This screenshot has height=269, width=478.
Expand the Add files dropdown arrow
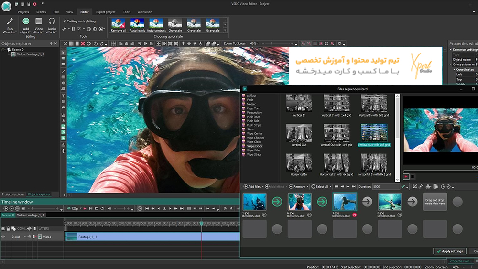(263, 186)
